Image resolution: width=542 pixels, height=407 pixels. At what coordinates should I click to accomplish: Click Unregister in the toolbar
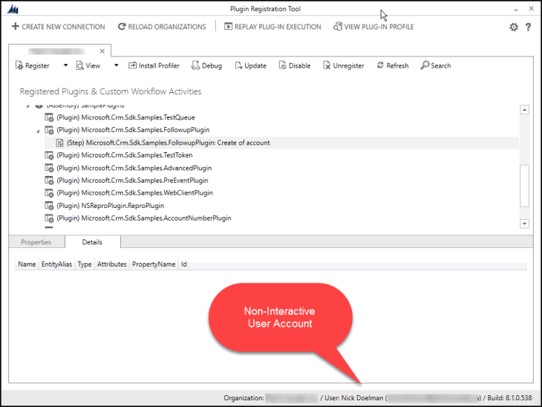click(x=344, y=65)
